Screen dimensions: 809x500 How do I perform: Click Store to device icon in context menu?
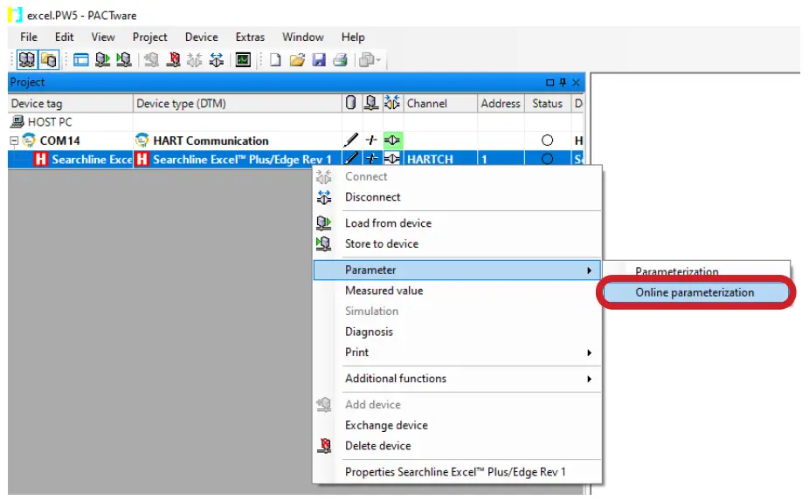pyautogui.click(x=324, y=243)
